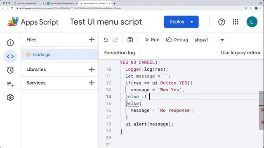Click the Services heading
Viewport: 264px width, 148px height.
pos(36,83)
